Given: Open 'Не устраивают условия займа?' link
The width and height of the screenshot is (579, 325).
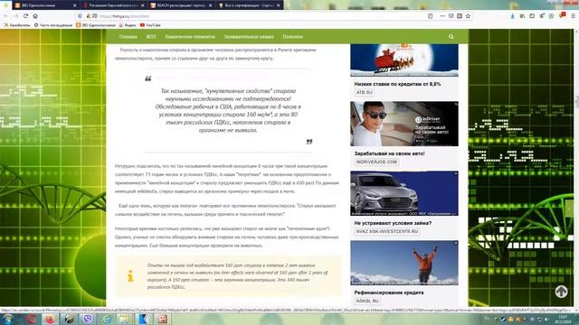Looking at the screenshot, I should pyautogui.click(x=393, y=223).
